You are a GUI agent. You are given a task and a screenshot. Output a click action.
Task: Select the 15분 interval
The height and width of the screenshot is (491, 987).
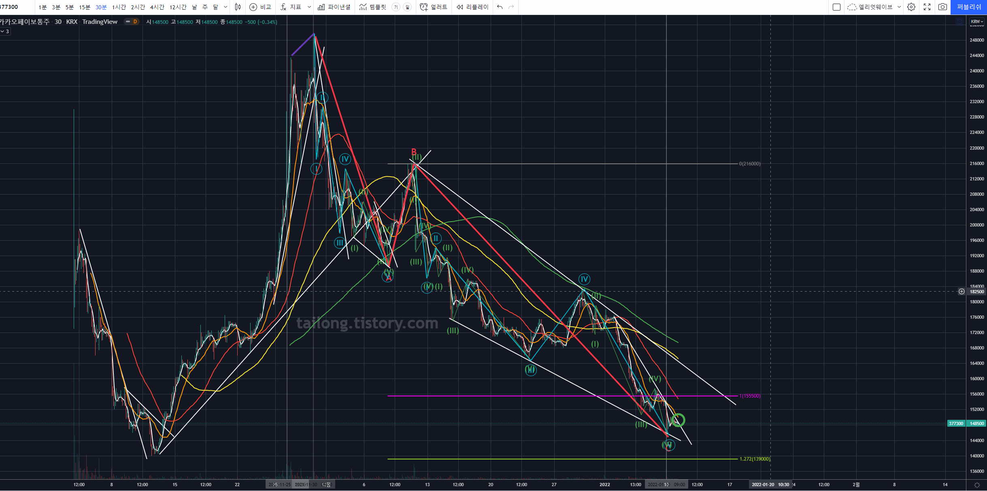85,7
